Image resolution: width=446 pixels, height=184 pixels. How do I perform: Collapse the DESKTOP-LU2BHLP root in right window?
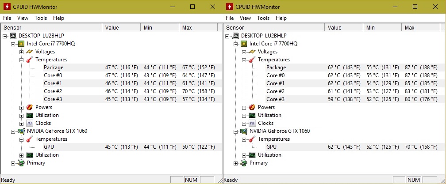pyautogui.click(x=227, y=36)
